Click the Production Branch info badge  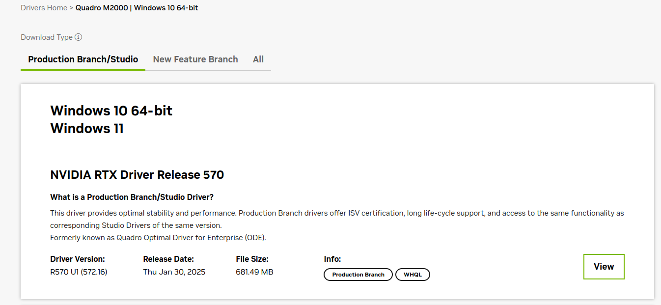click(x=358, y=275)
